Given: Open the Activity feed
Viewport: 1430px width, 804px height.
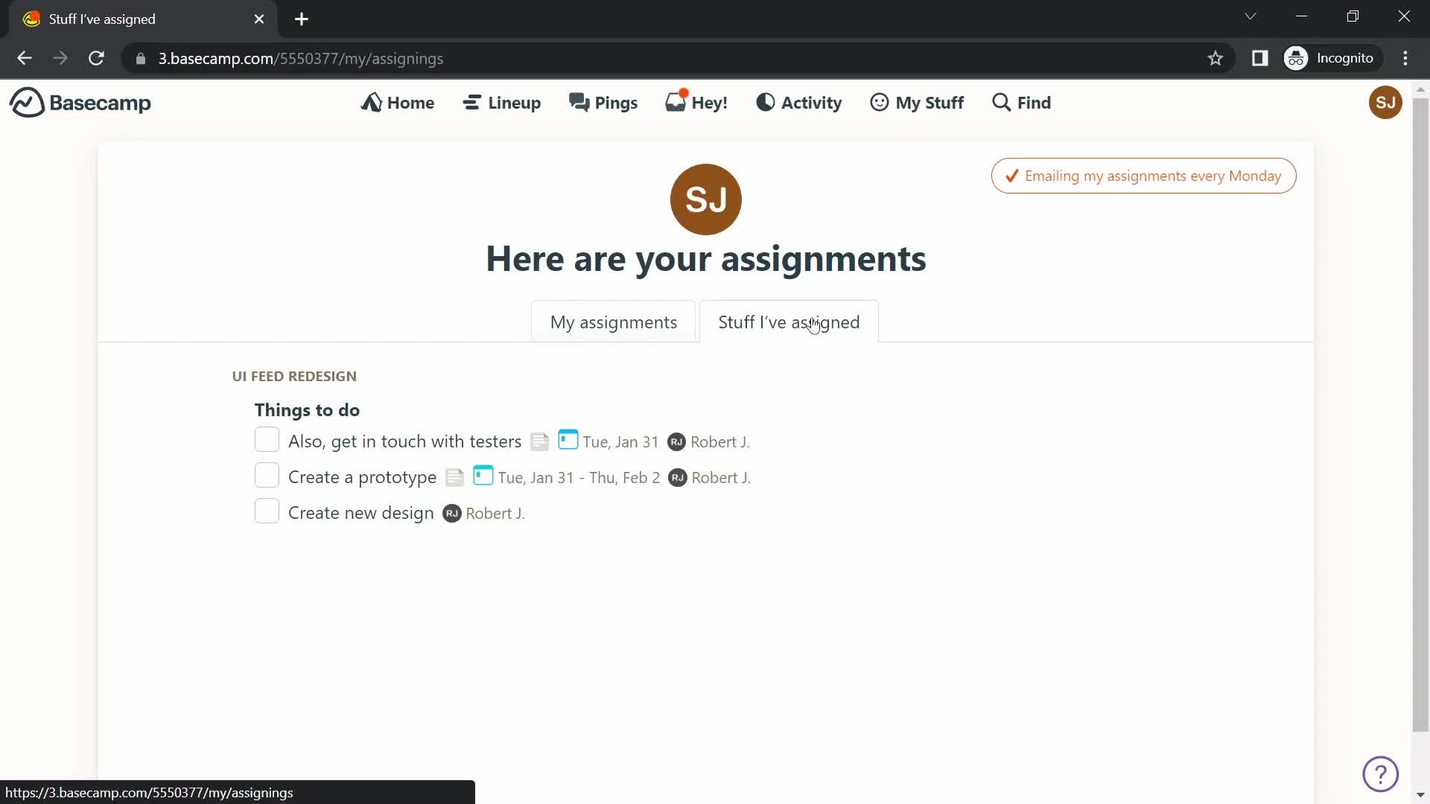Looking at the screenshot, I should coord(801,102).
